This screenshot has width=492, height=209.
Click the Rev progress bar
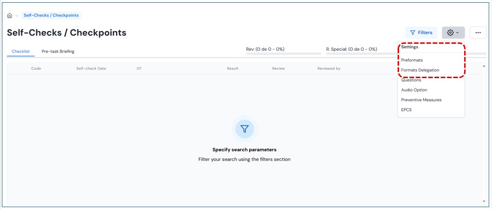point(281,54)
